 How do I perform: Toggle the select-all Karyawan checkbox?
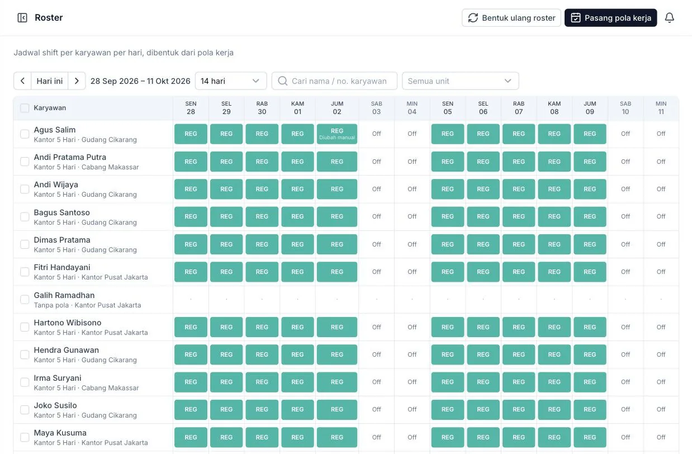click(x=25, y=108)
